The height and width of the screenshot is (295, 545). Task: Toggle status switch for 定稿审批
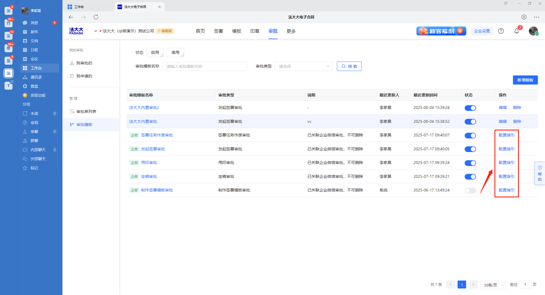click(470, 177)
